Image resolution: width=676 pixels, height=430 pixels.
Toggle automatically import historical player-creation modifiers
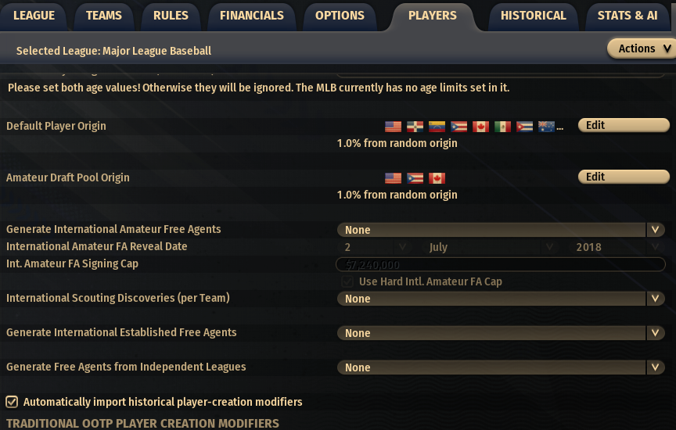12,402
